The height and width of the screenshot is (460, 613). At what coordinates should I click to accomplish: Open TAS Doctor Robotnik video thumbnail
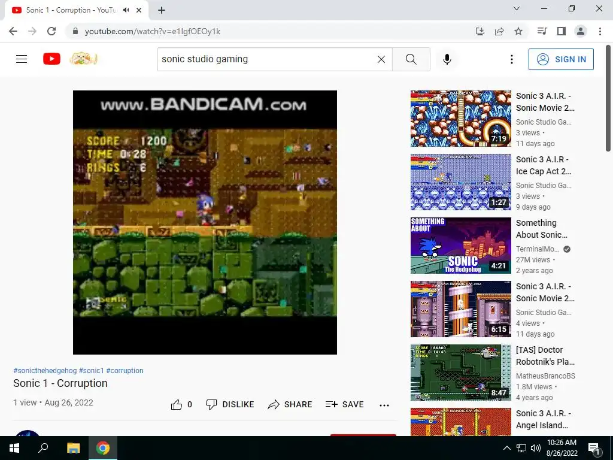click(460, 373)
